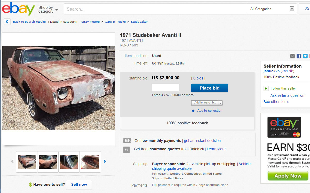Click the bid amount input field
The height and width of the screenshot is (193, 310).
pyautogui.click(x=165, y=87)
